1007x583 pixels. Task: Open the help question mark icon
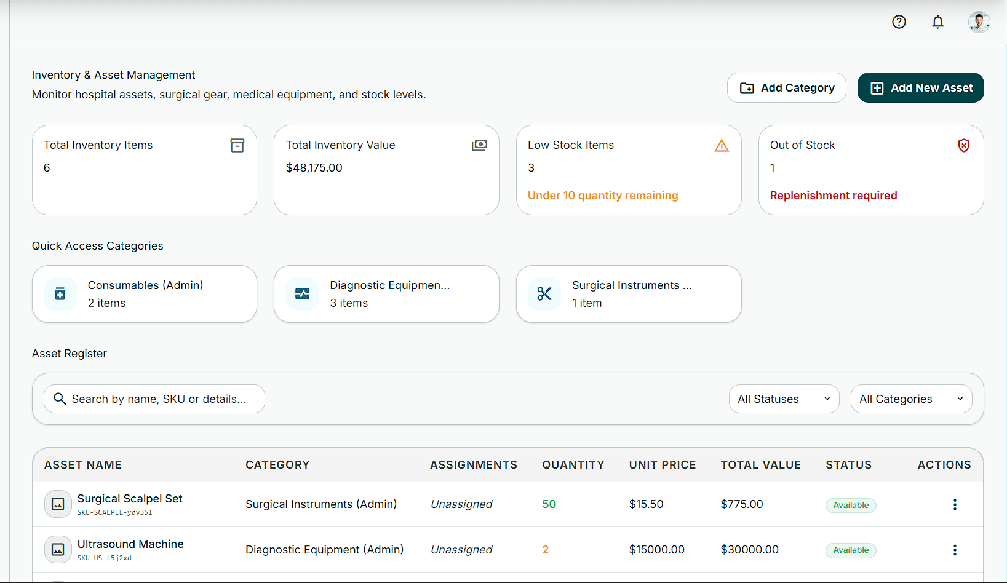click(899, 22)
